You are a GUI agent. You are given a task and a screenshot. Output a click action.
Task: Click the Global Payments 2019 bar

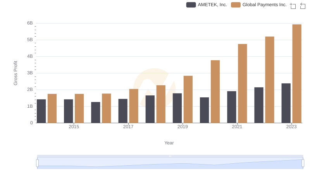click(188, 100)
